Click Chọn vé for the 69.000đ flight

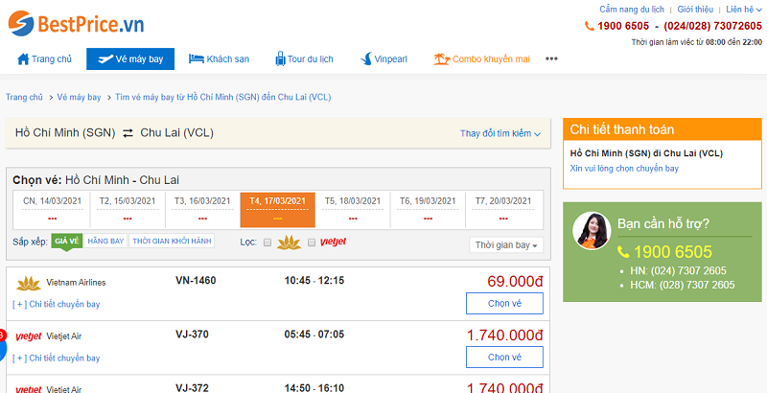pyautogui.click(x=504, y=303)
